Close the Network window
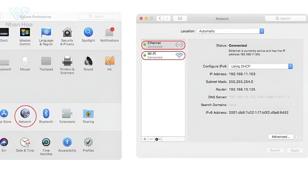The image size is (308, 173). 141,18
